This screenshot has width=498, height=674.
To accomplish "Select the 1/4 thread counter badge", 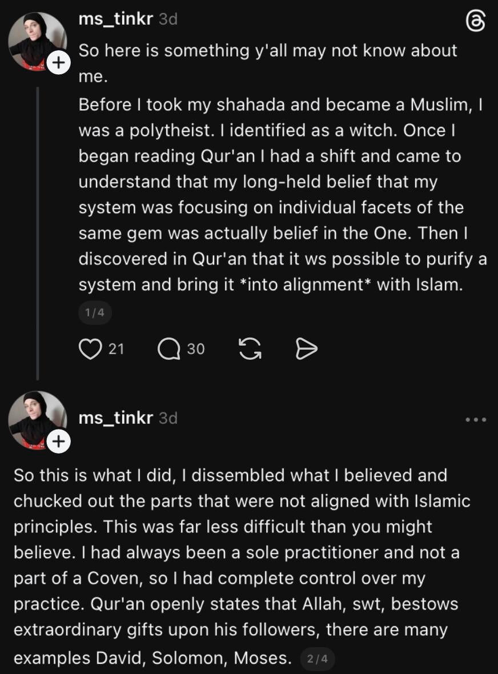I will coord(95,312).
